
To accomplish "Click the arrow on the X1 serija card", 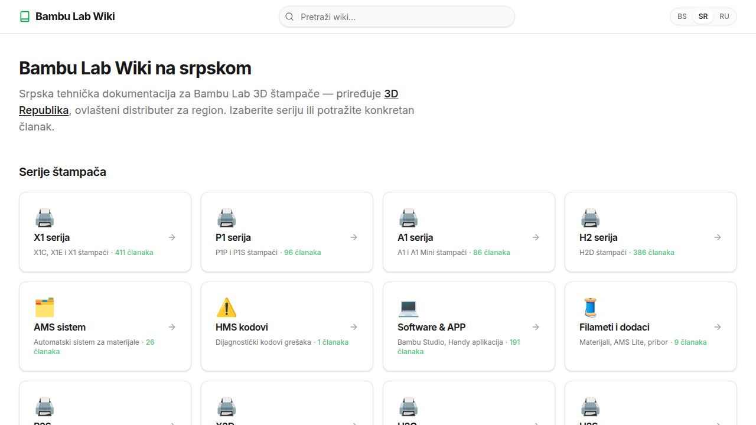I will pyautogui.click(x=172, y=237).
